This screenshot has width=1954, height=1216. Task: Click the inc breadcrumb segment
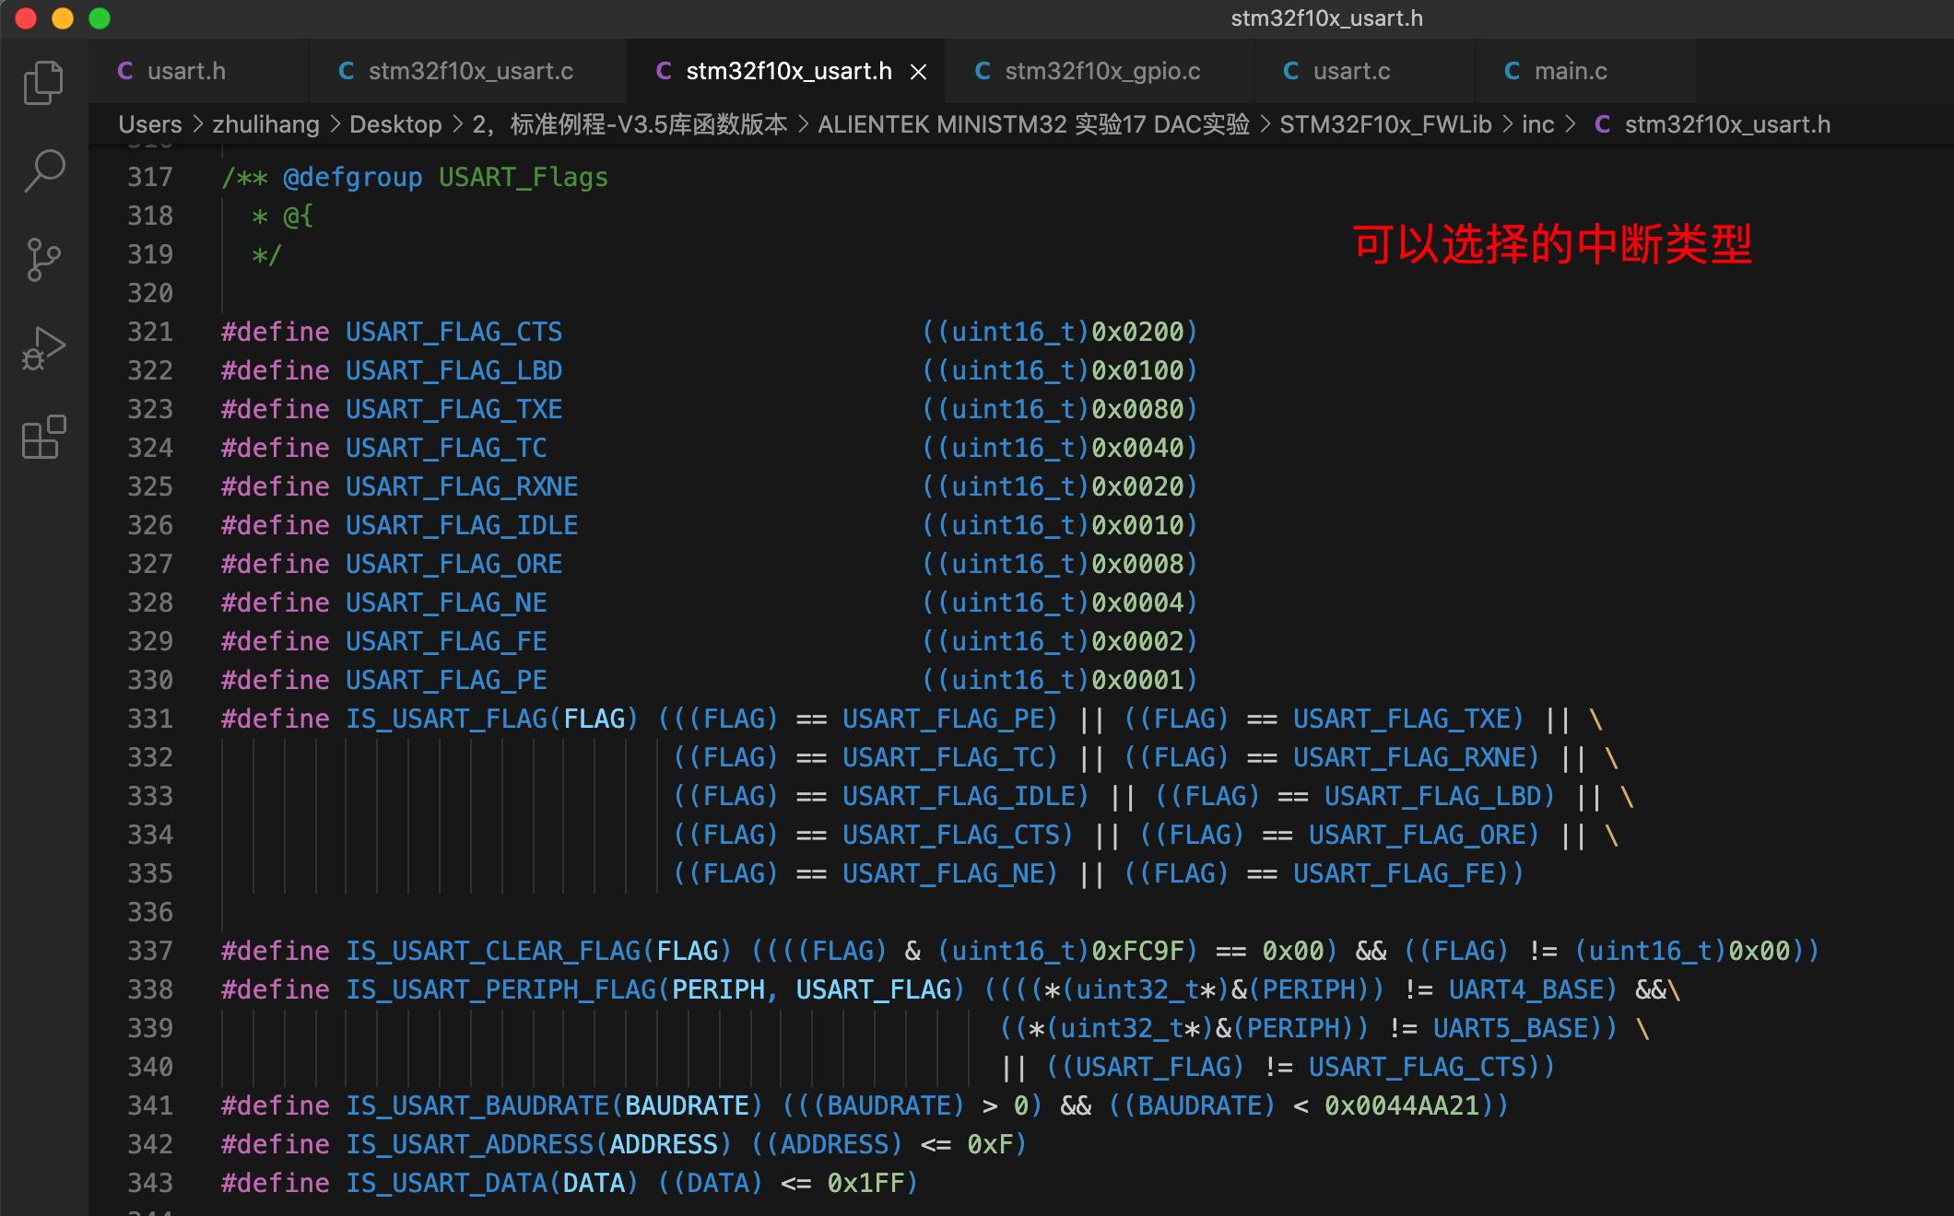point(1537,124)
